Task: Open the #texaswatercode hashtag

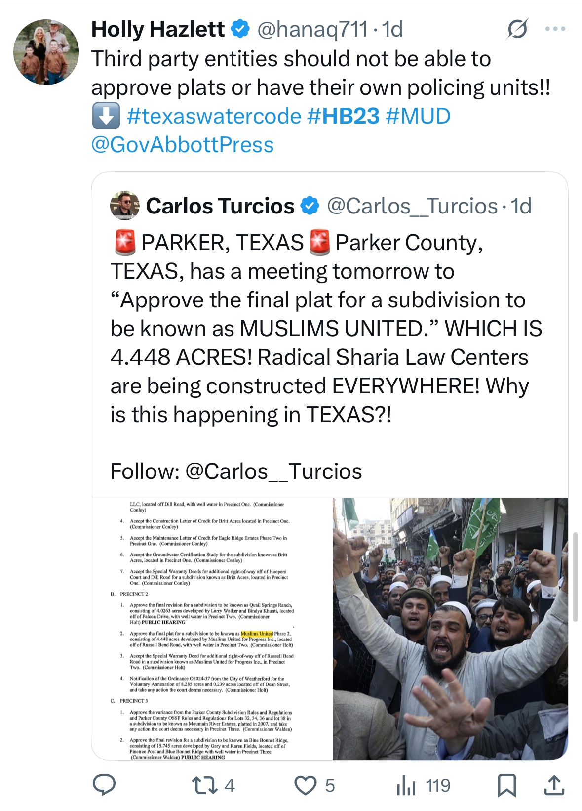Action: [x=214, y=116]
